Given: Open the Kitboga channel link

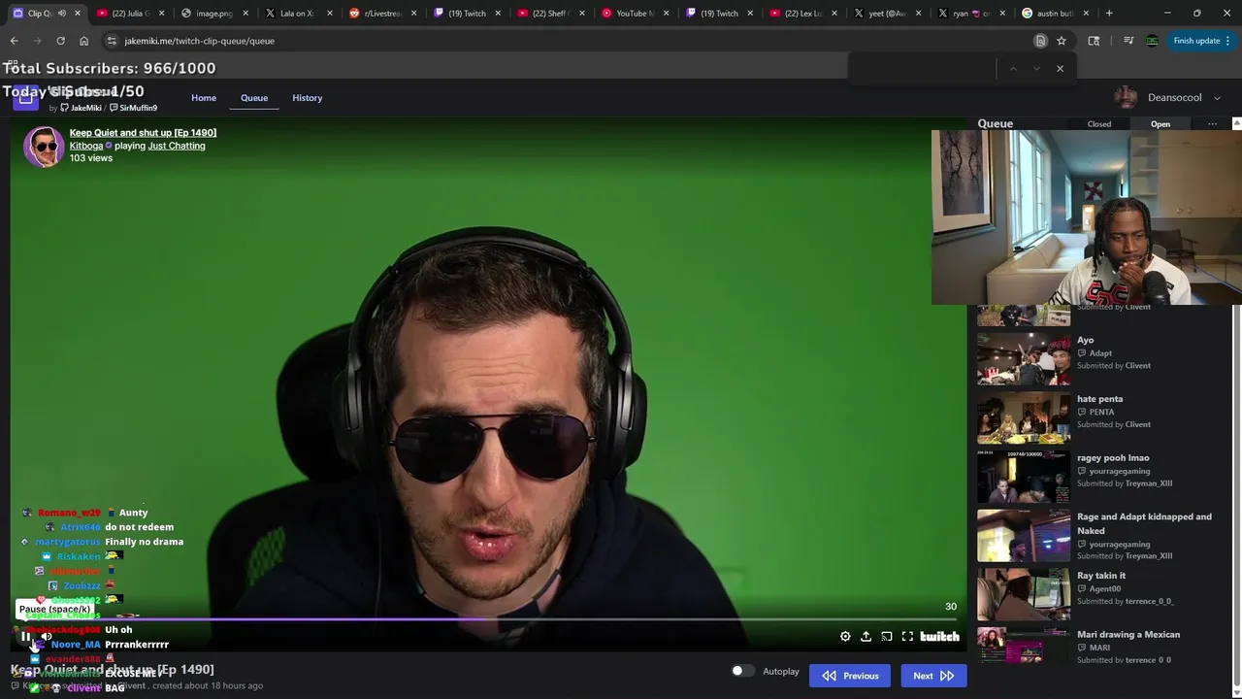Looking at the screenshot, I should pos(86,146).
